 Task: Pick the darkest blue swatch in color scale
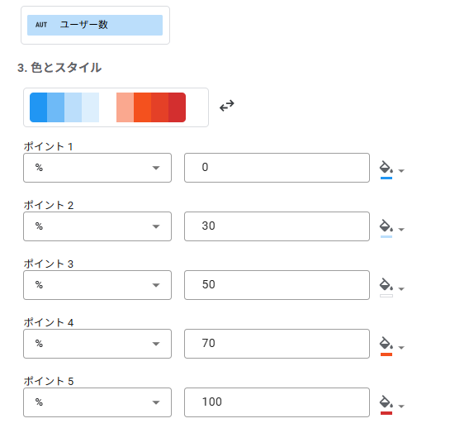click(39, 107)
